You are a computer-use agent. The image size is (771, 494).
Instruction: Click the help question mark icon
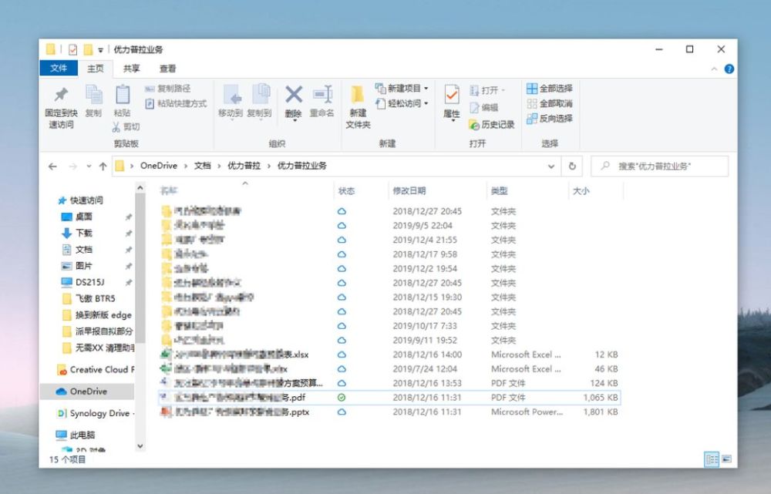point(729,69)
